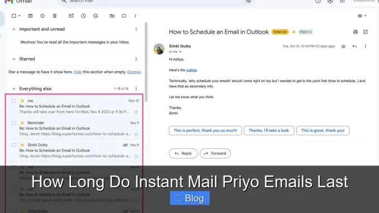Choose the 'This is great, thank you!' smart reply
Image resolution: width=379 pixels, height=213 pixels.
(323, 131)
